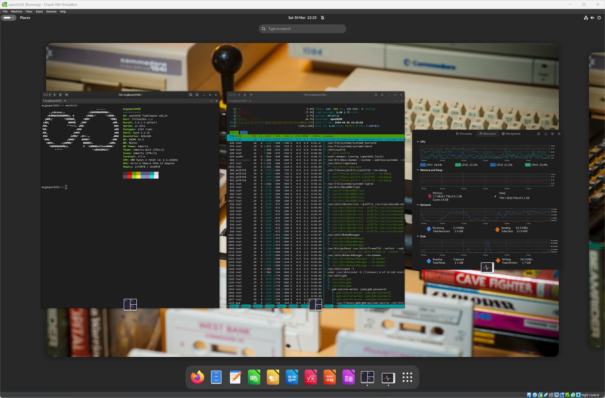Screen dimensions: 605x398
Task: Open hamburger menu in neofetch Tilix window
Action: pos(197,95)
